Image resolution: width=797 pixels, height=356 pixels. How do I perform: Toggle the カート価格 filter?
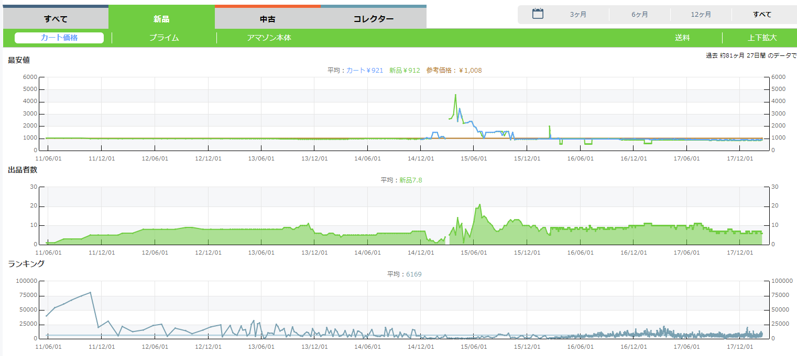pyautogui.click(x=59, y=38)
